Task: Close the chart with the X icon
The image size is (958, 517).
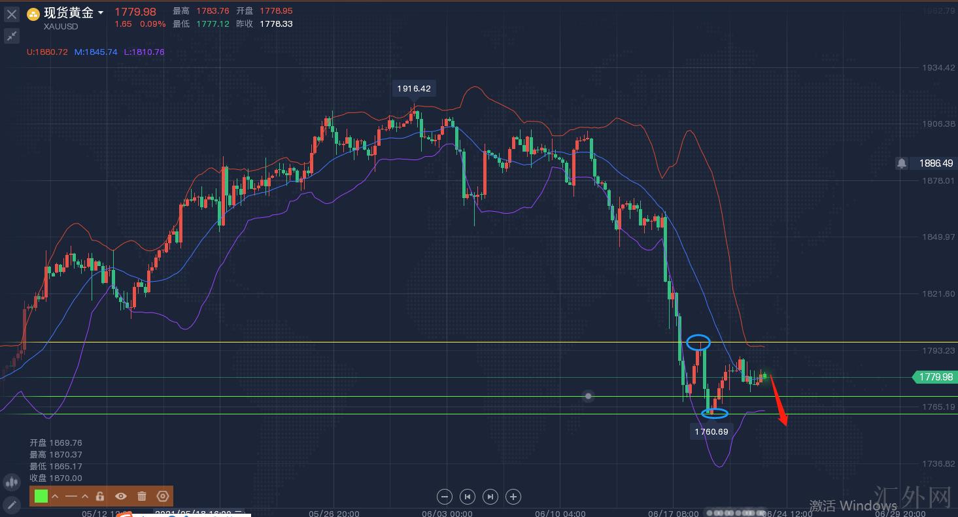Action: [x=12, y=14]
